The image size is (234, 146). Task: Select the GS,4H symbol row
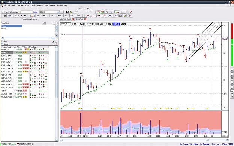pyautogui.click(x=25, y=91)
